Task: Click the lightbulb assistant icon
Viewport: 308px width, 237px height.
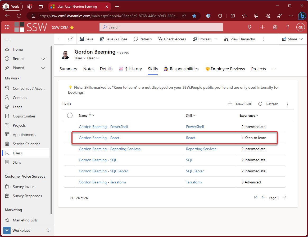Action: click(249, 27)
